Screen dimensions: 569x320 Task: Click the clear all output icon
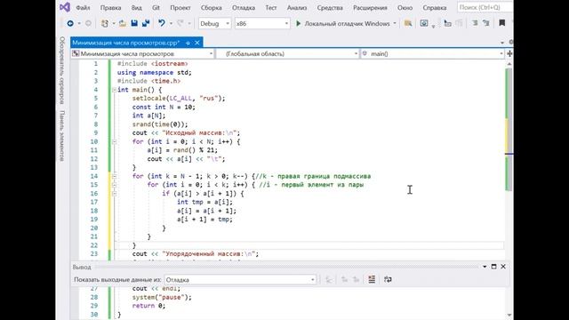click(x=372, y=279)
